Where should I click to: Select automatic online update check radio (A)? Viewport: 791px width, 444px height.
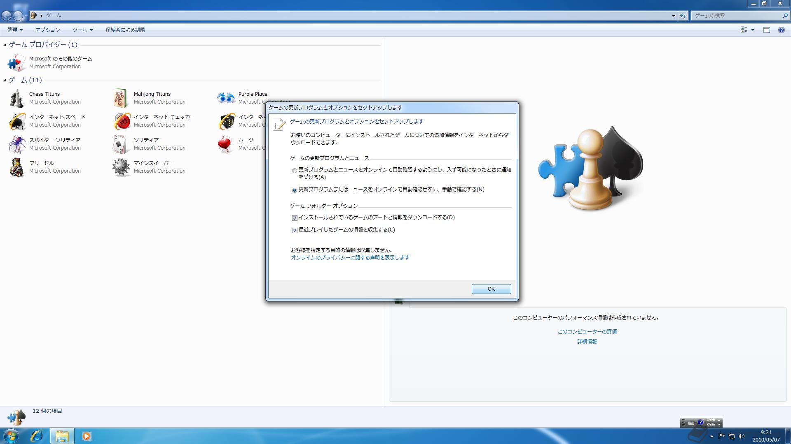coord(294,171)
